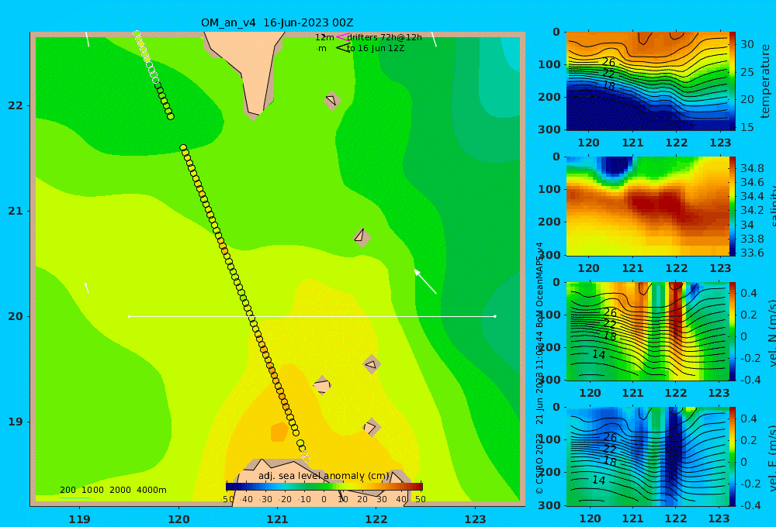776x527 pixels.
Task: Click the right endpoint of the white transect line
Action: pyautogui.click(x=495, y=316)
